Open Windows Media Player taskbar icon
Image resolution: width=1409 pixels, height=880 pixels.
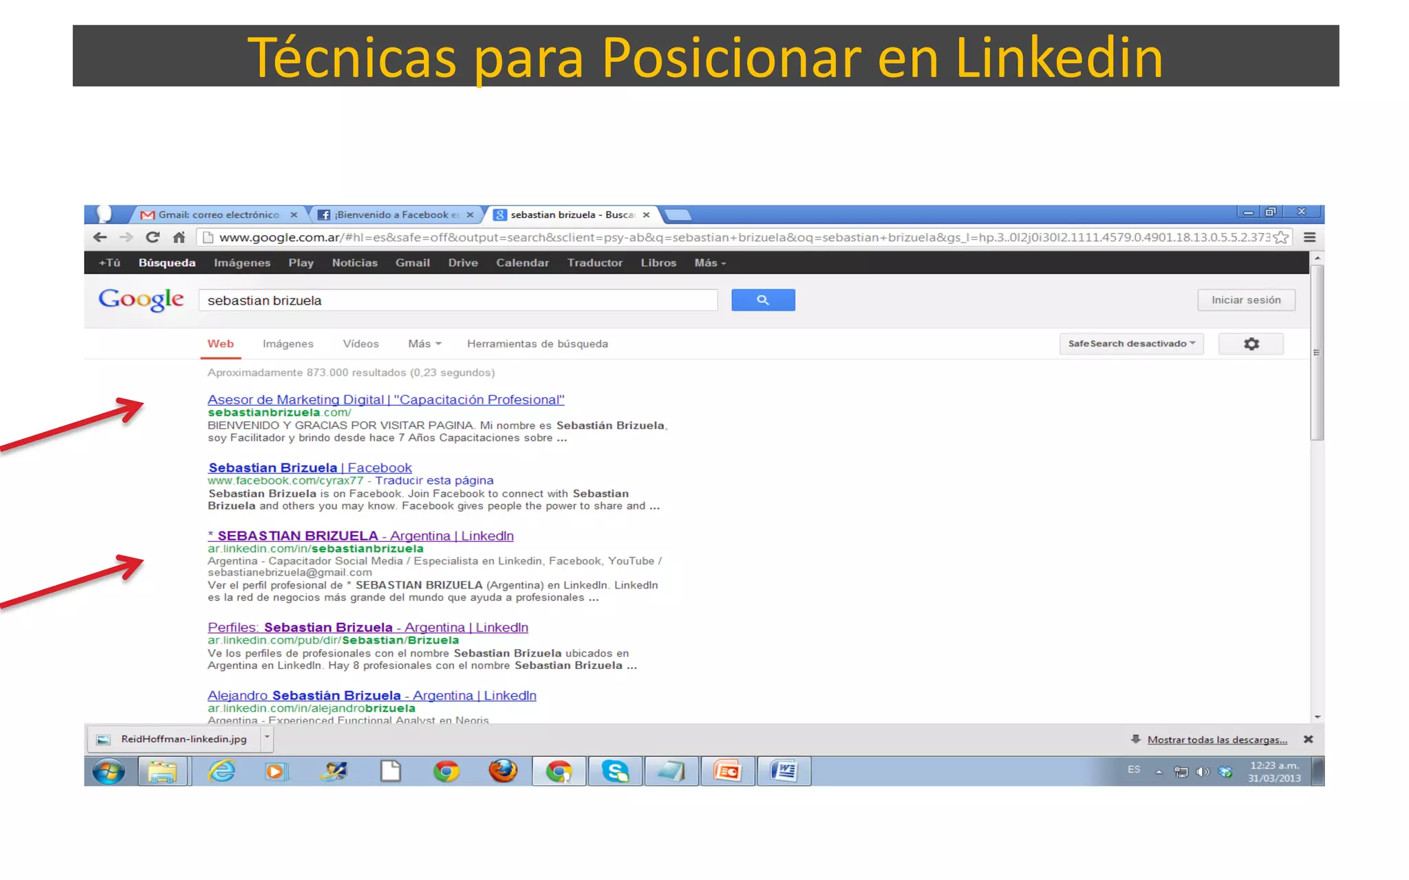277,771
